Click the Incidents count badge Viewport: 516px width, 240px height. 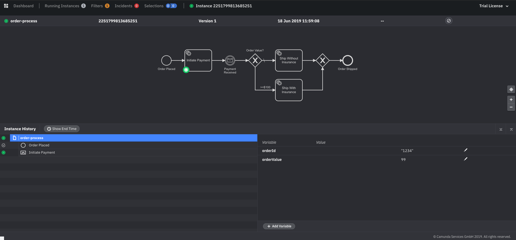click(x=136, y=6)
